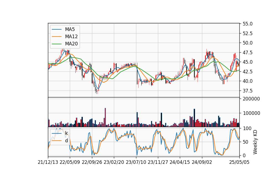
Task: Click the 22/09/26 date label
Action: (x=92, y=162)
